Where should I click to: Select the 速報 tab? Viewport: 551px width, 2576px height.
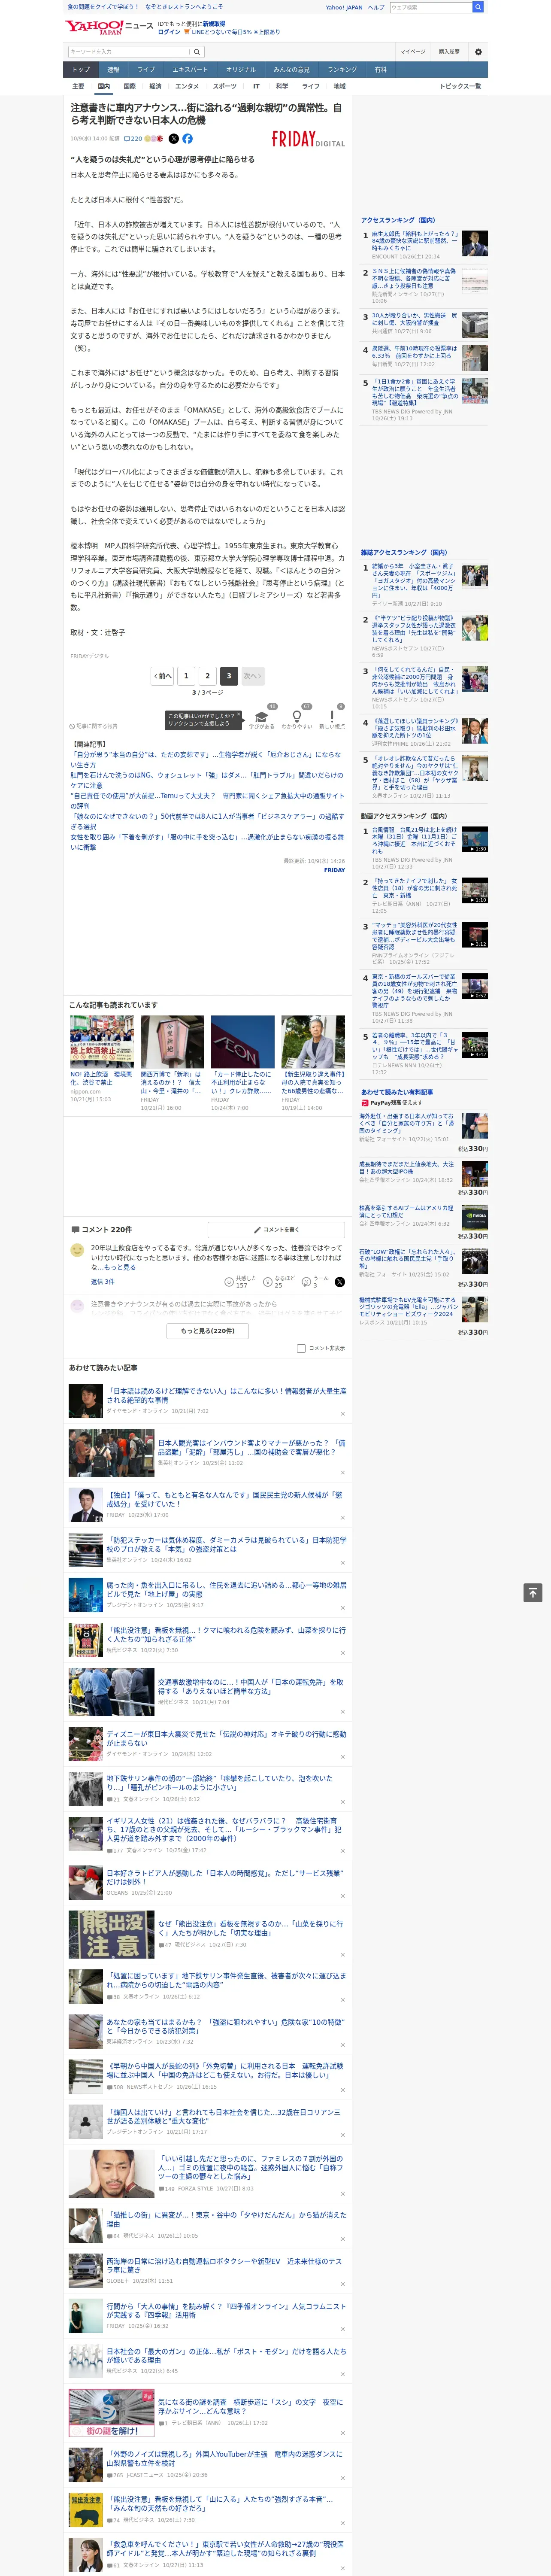(113, 70)
